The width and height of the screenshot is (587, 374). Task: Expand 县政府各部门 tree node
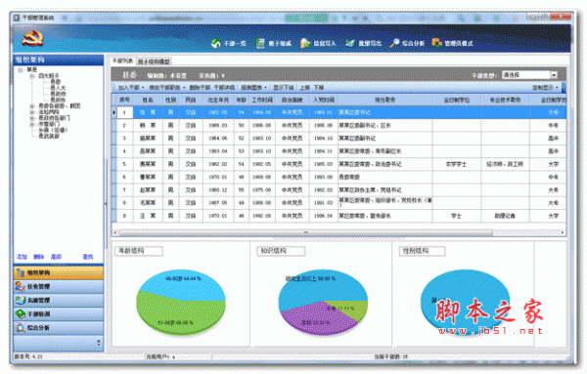pyautogui.click(x=32, y=118)
